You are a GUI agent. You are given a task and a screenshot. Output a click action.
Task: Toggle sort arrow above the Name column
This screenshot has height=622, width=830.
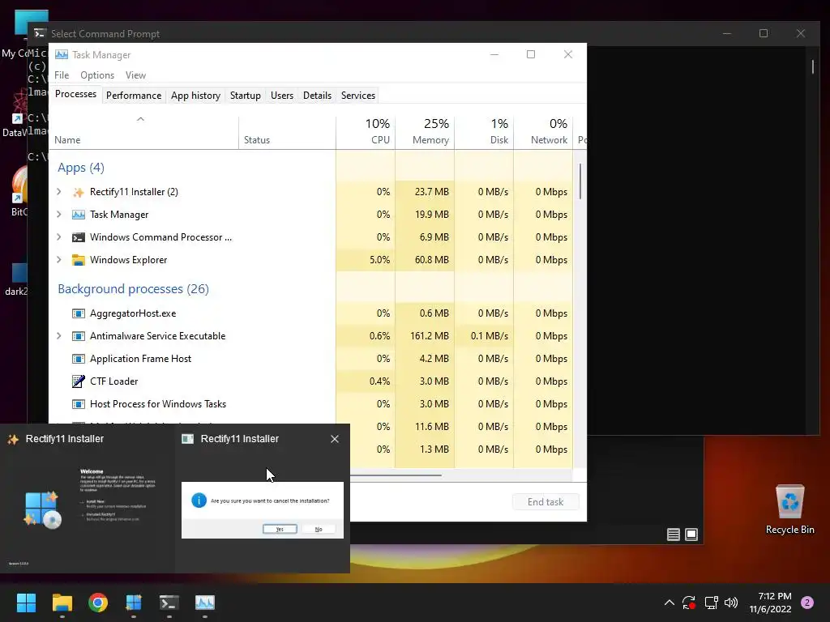140,119
